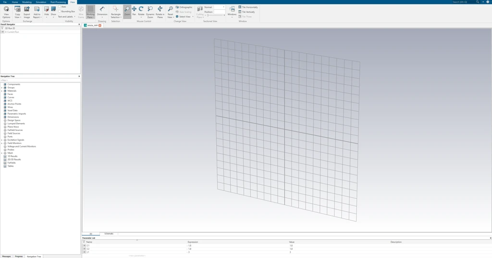This screenshot has height=258, width=492.
Task: Select the Pan mouse mode
Action: tap(134, 11)
